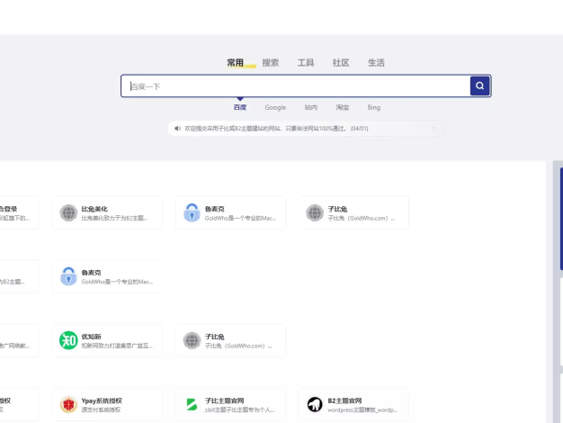
Task: Click globe icon of 子比兔 beside 优知新
Action: (192, 340)
